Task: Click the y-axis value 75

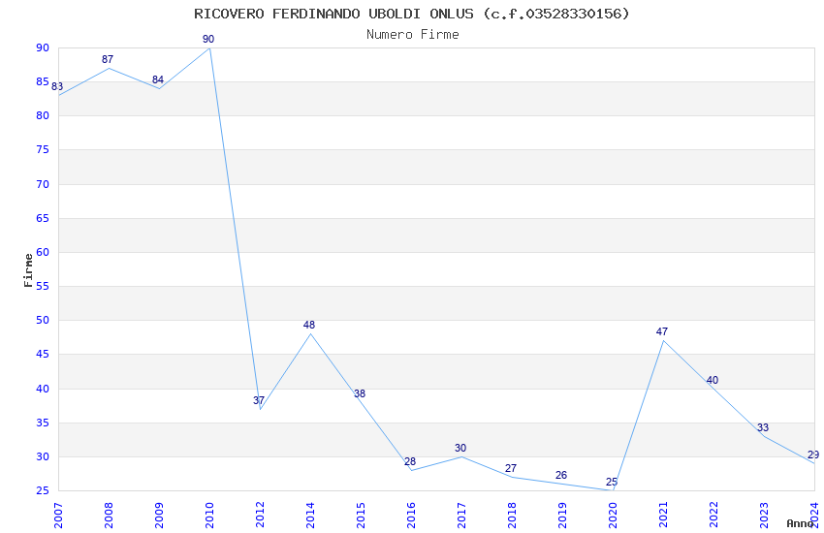Action: point(43,149)
